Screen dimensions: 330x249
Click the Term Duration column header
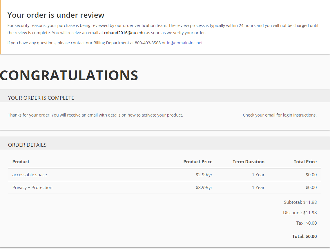click(248, 161)
